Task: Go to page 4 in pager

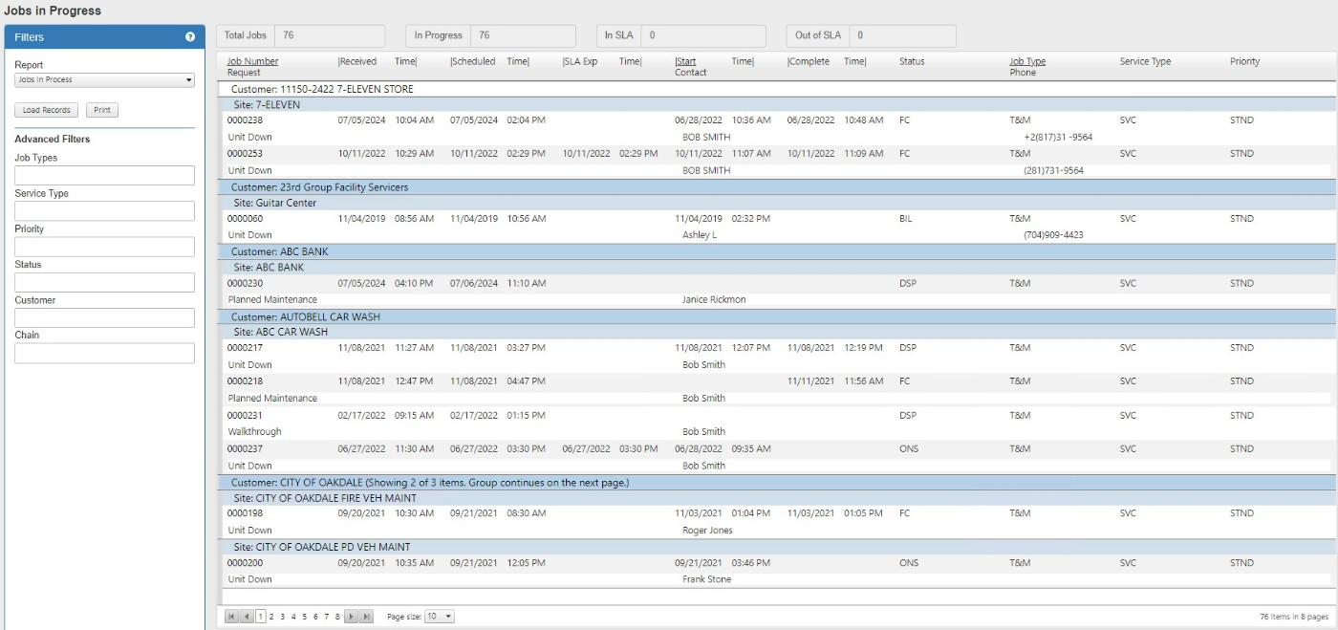Action: pos(293,617)
